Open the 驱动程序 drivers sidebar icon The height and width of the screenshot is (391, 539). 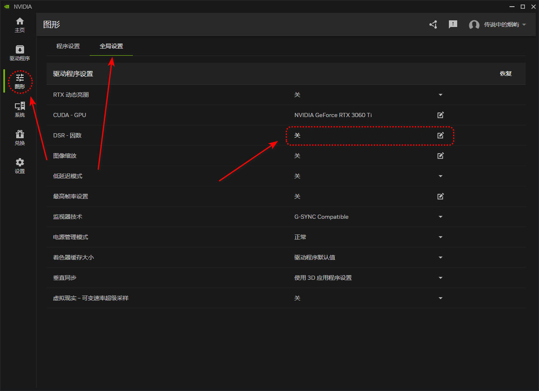click(20, 53)
